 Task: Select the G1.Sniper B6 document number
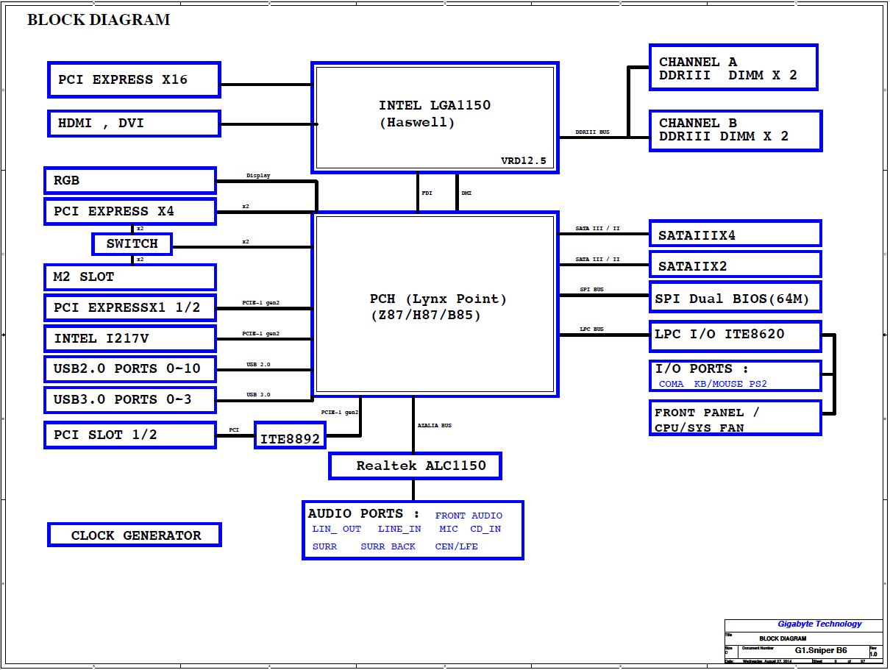[x=821, y=651]
